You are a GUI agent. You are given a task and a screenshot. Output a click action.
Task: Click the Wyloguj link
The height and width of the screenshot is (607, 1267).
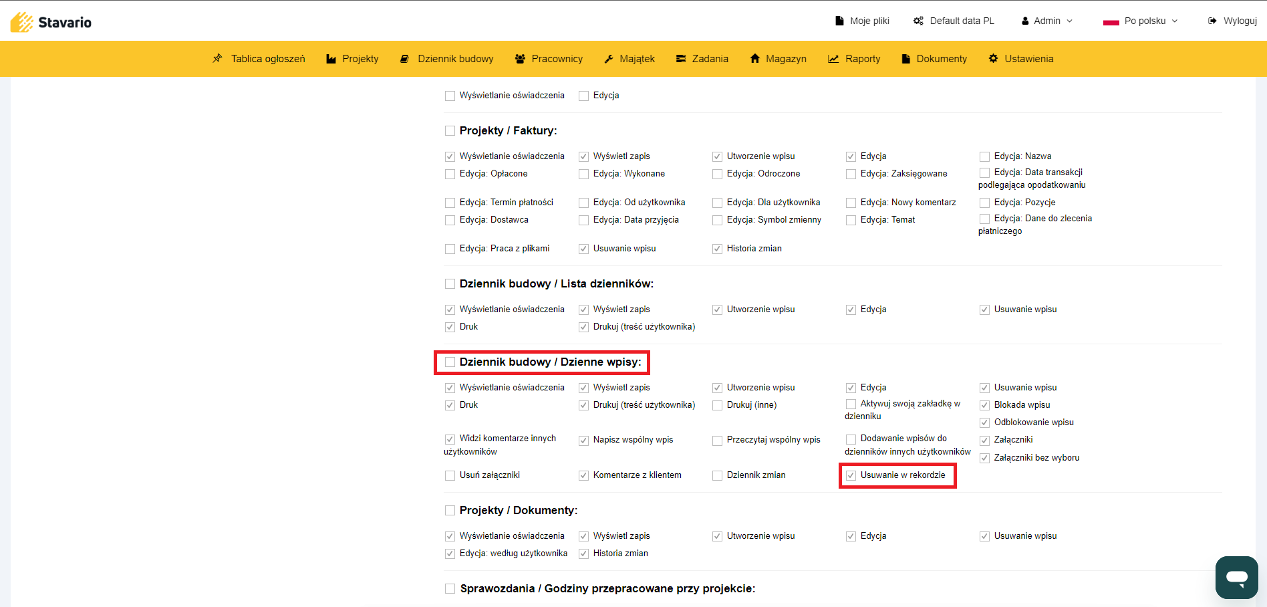pos(1240,21)
